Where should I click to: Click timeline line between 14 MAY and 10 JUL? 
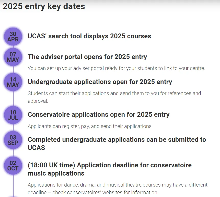coord(13,98)
